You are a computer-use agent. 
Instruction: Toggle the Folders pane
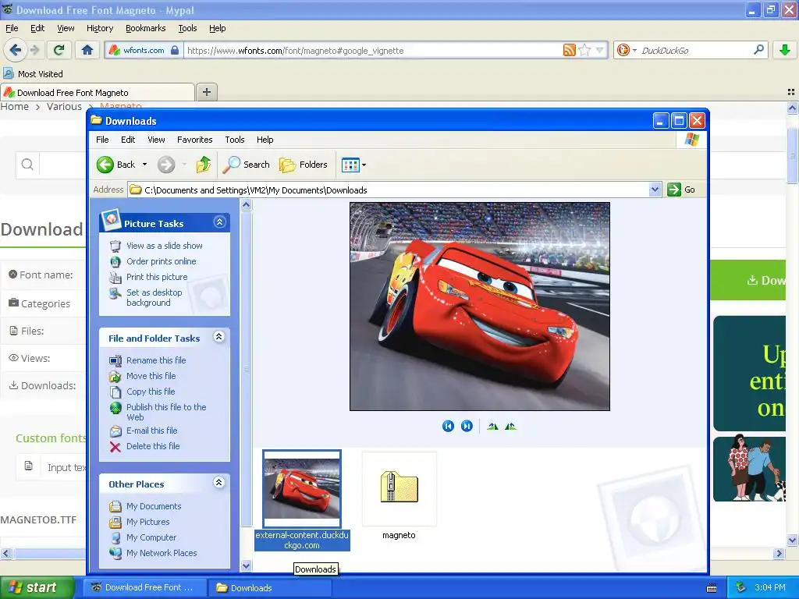[x=304, y=165]
